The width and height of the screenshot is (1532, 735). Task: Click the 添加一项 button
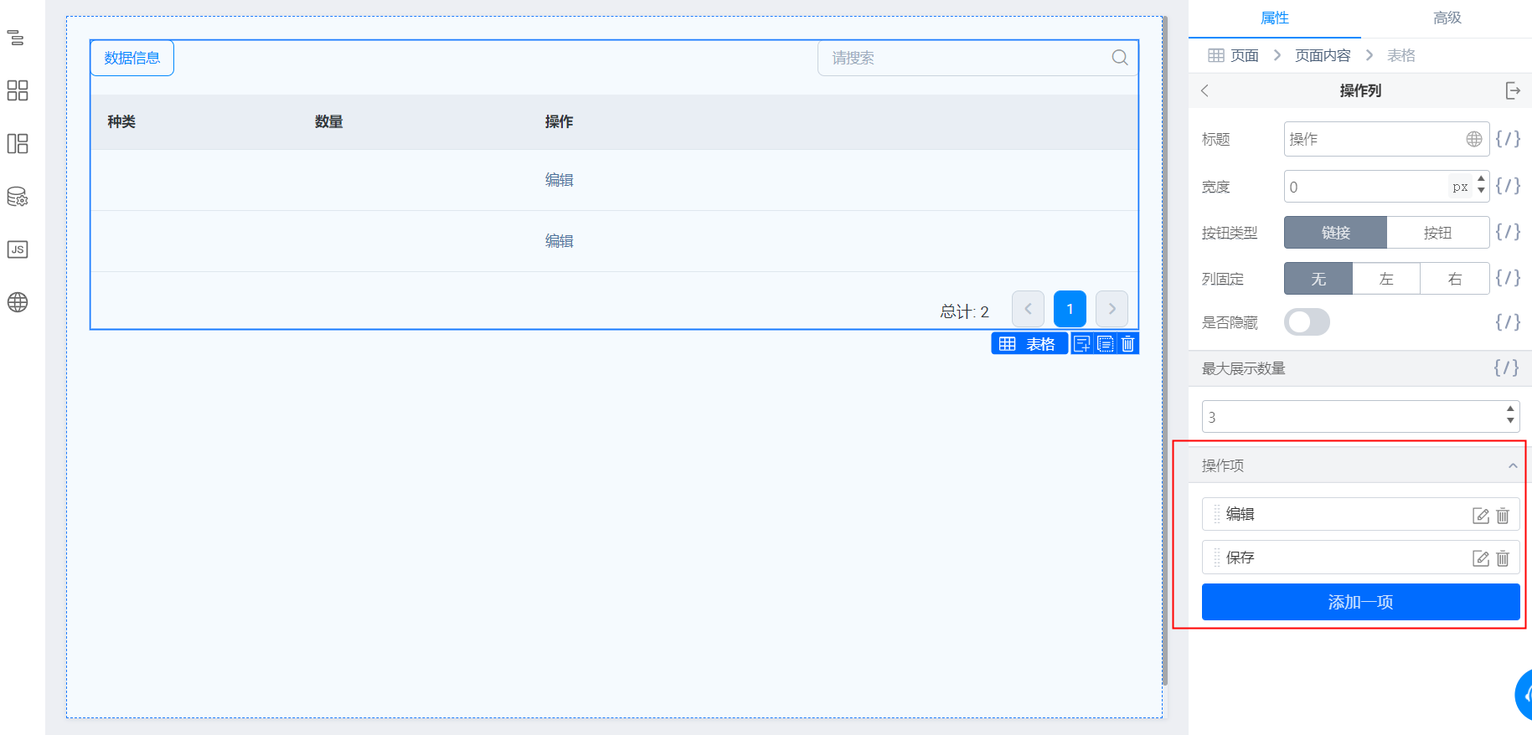[x=1360, y=602]
